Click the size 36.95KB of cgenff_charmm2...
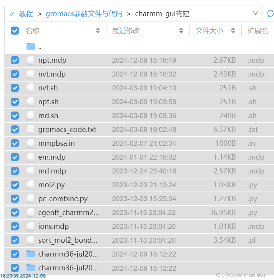Viewport: 274px width, 280px height. point(223,212)
